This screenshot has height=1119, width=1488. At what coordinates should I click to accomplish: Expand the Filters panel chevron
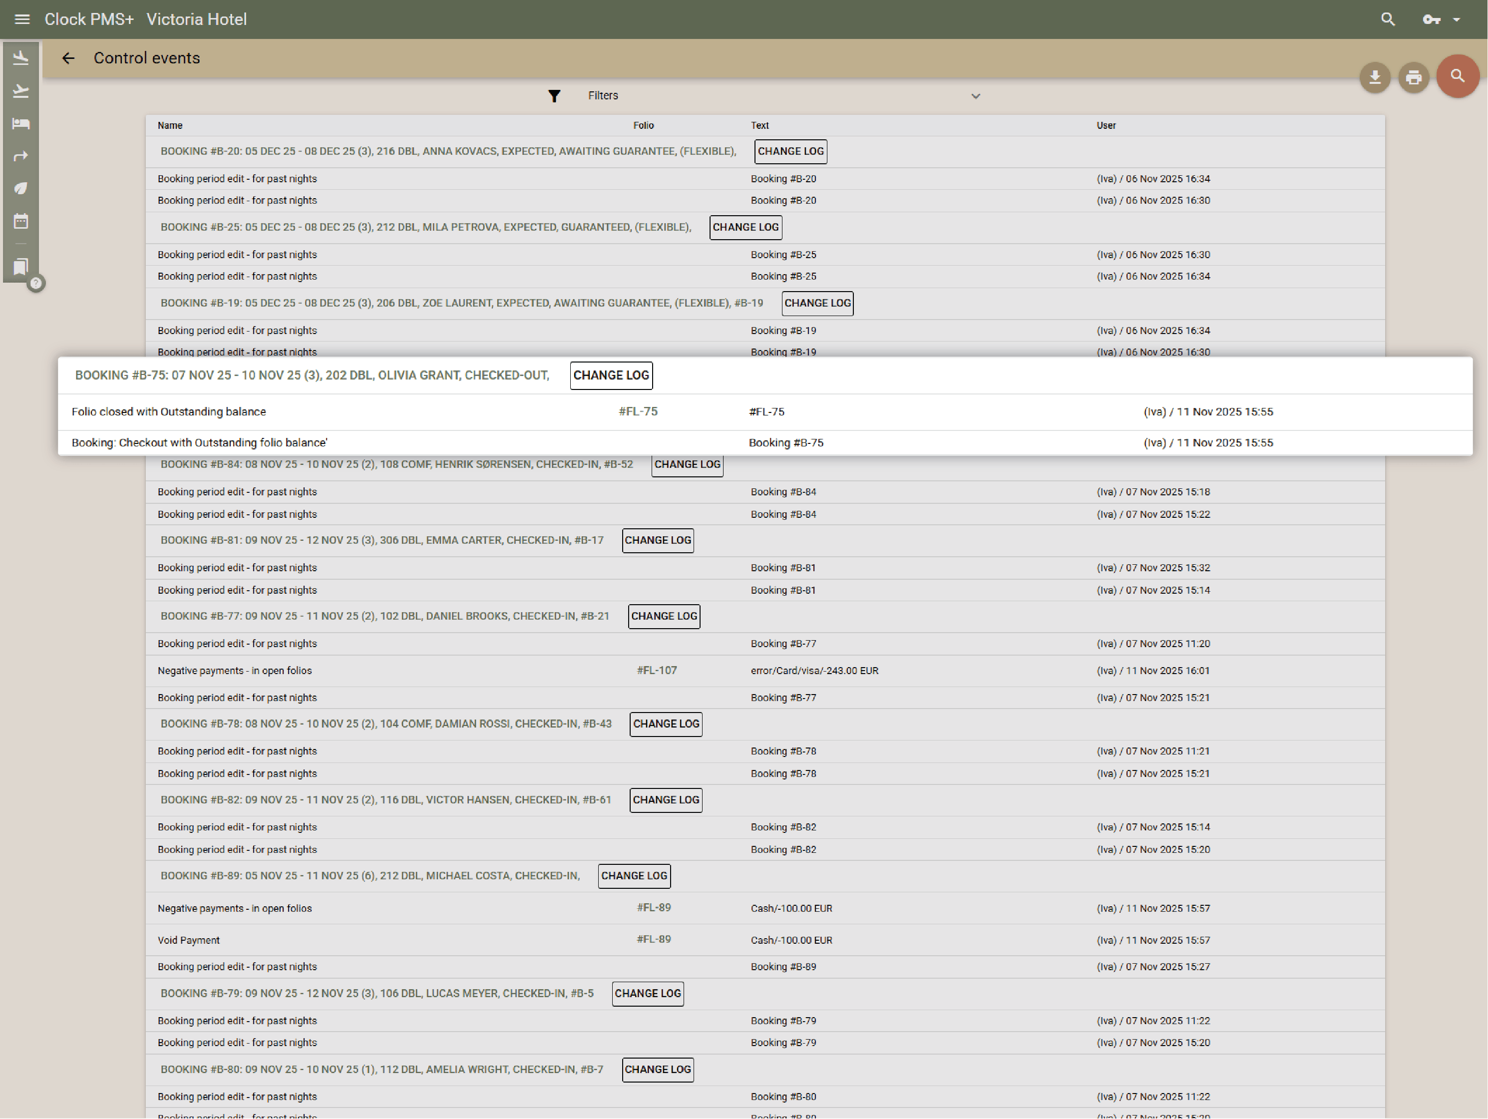[x=975, y=96]
